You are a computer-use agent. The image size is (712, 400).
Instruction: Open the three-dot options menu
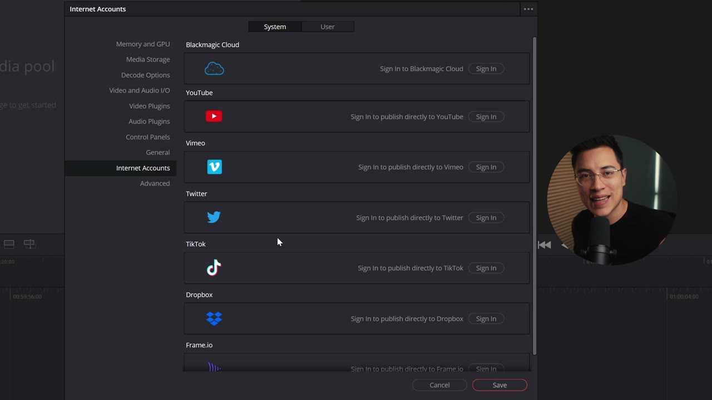528,9
